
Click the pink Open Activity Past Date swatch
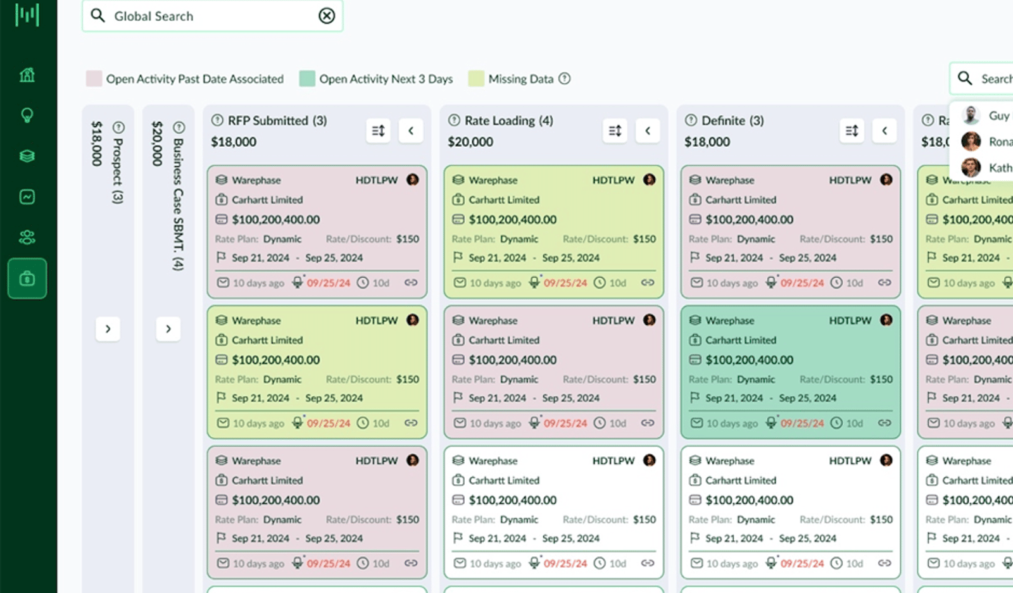tap(94, 78)
